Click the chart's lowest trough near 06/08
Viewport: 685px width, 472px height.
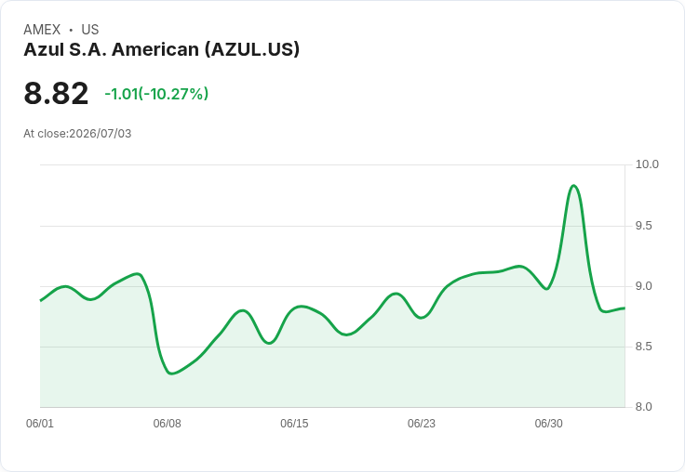click(171, 374)
